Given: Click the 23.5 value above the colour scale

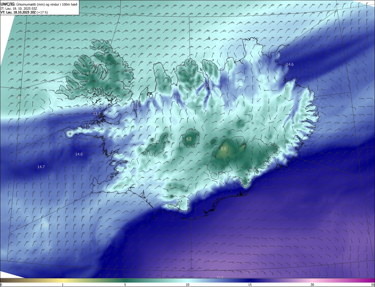Looking at the screenshot, I should [220, 278].
